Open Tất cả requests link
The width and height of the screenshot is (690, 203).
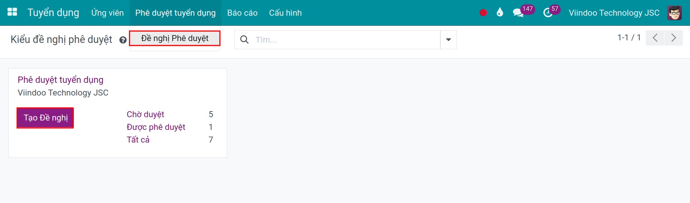click(138, 140)
